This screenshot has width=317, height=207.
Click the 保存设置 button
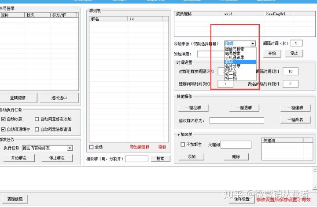(x=242, y=199)
